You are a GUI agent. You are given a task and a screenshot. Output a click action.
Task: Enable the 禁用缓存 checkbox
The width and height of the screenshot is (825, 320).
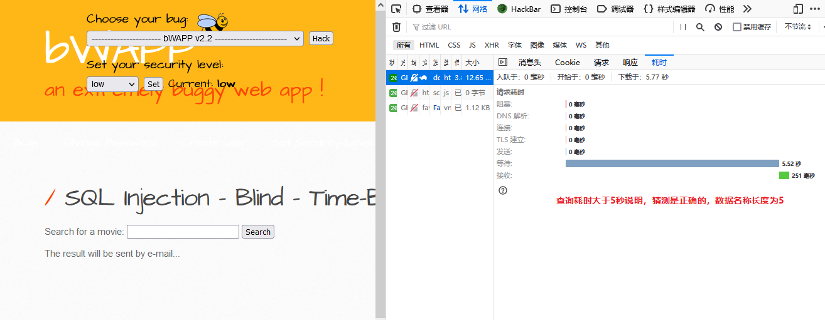pos(737,27)
